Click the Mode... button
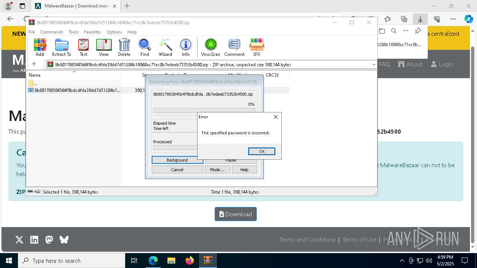 pos(217,170)
